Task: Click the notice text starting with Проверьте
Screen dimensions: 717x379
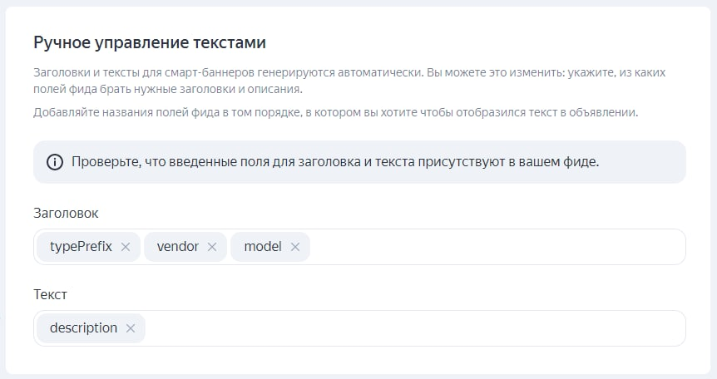Action: point(335,162)
